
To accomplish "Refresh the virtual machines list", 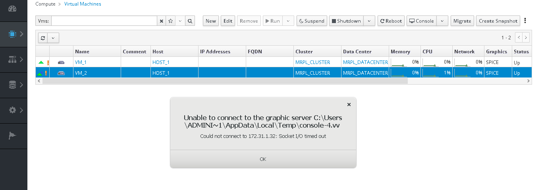I will pyautogui.click(x=43, y=38).
